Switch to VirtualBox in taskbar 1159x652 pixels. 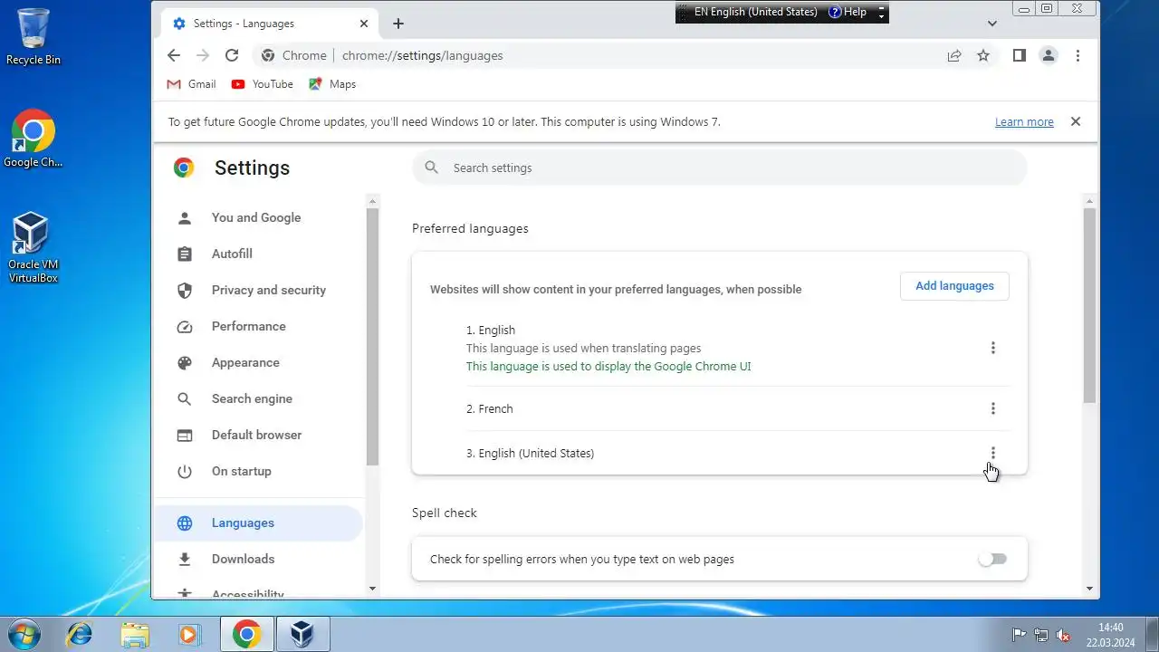302,634
